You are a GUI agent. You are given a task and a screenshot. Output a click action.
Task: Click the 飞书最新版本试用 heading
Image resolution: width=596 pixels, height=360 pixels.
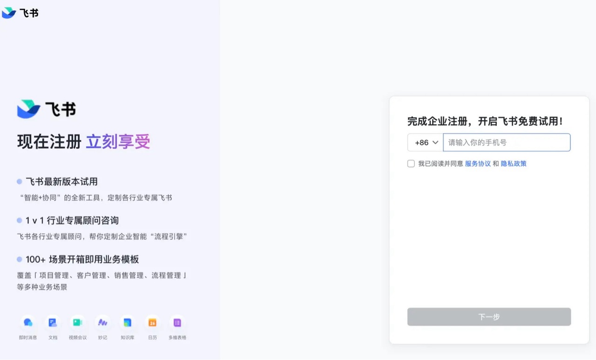pos(61,182)
